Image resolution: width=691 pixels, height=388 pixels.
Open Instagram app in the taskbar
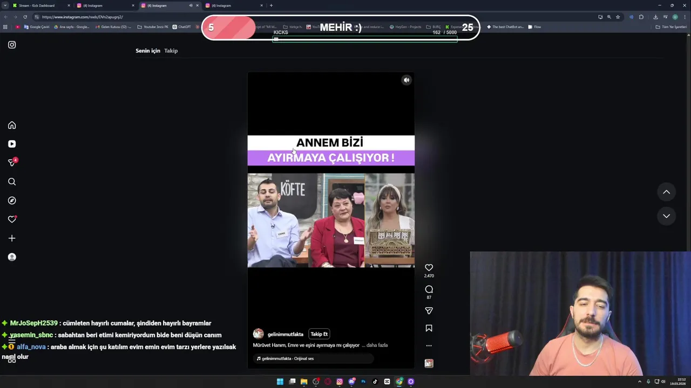[x=340, y=382]
